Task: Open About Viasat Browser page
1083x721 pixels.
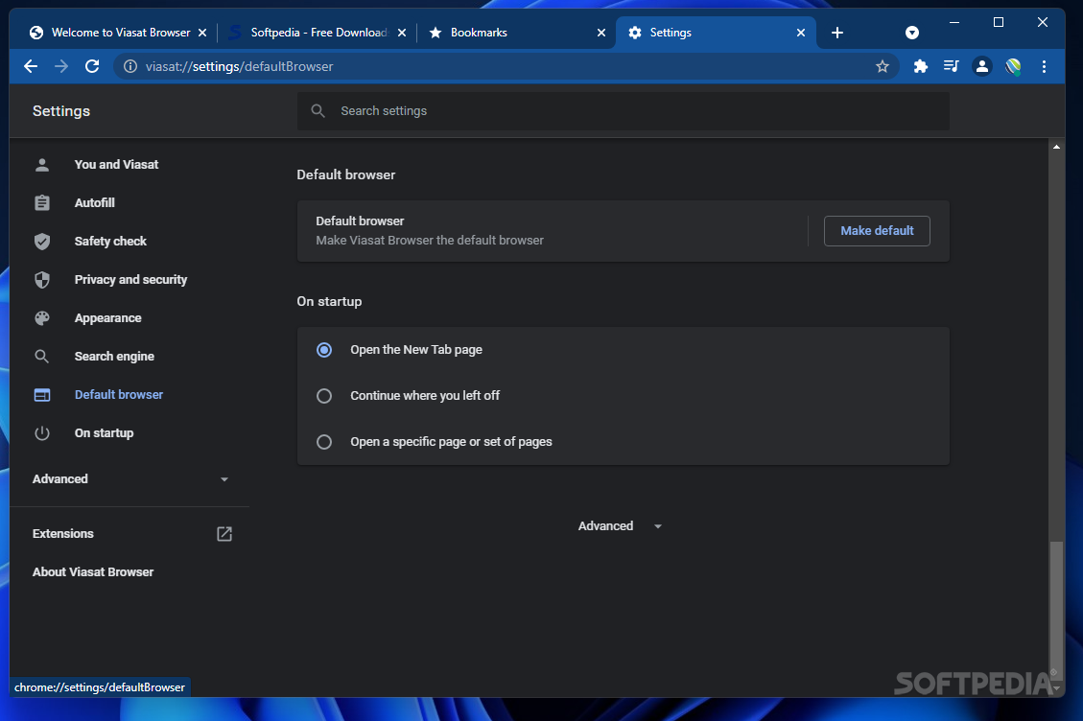Action: (x=92, y=571)
